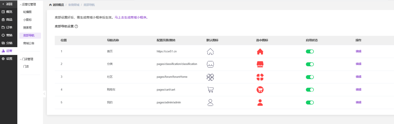Click the red selected home icon for 首页
The image size is (394, 124).
point(260,51)
